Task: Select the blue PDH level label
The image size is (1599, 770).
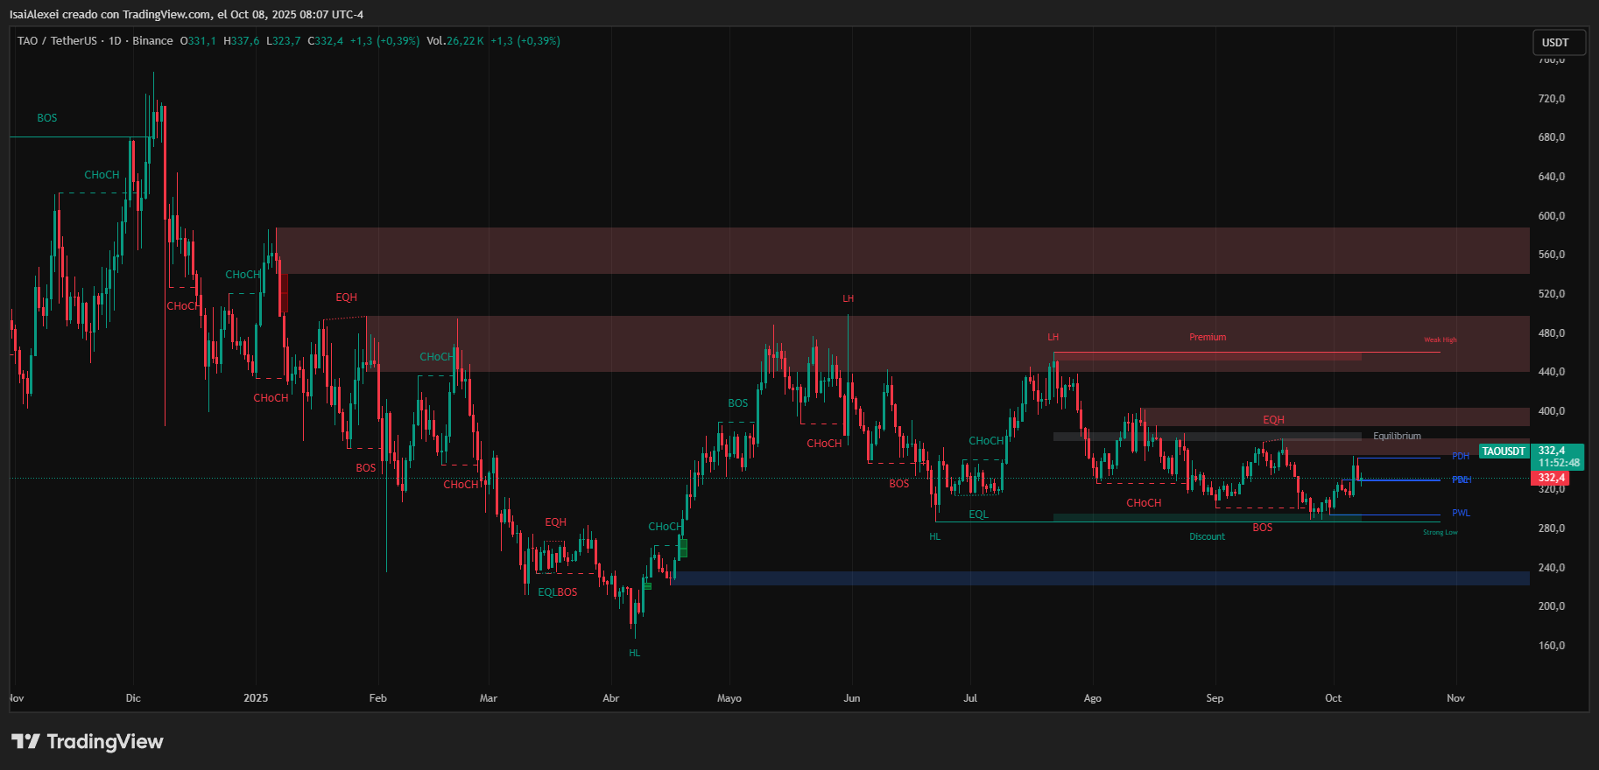Action: 1460,457
